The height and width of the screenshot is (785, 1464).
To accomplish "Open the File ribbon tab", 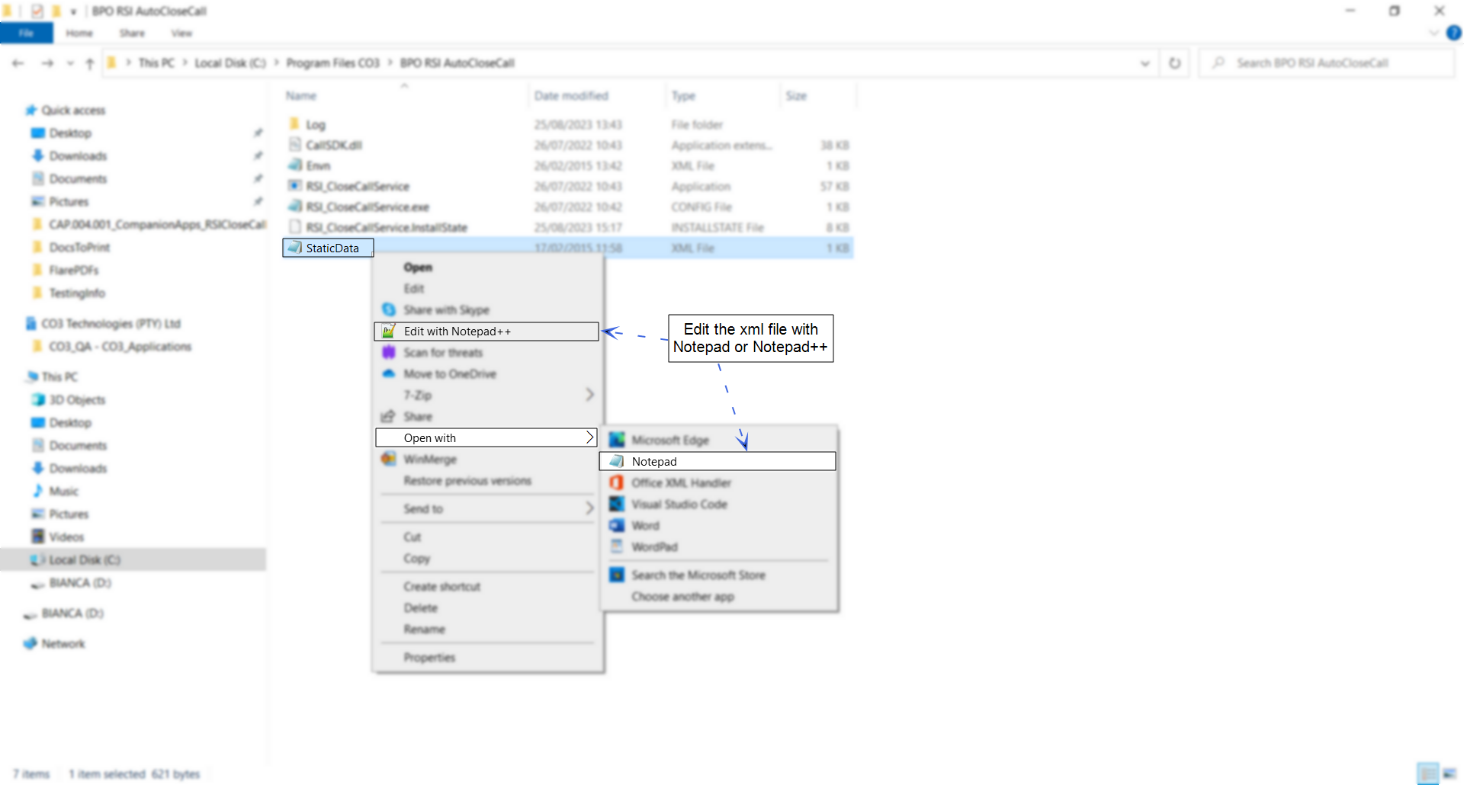I will pyautogui.click(x=27, y=33).
